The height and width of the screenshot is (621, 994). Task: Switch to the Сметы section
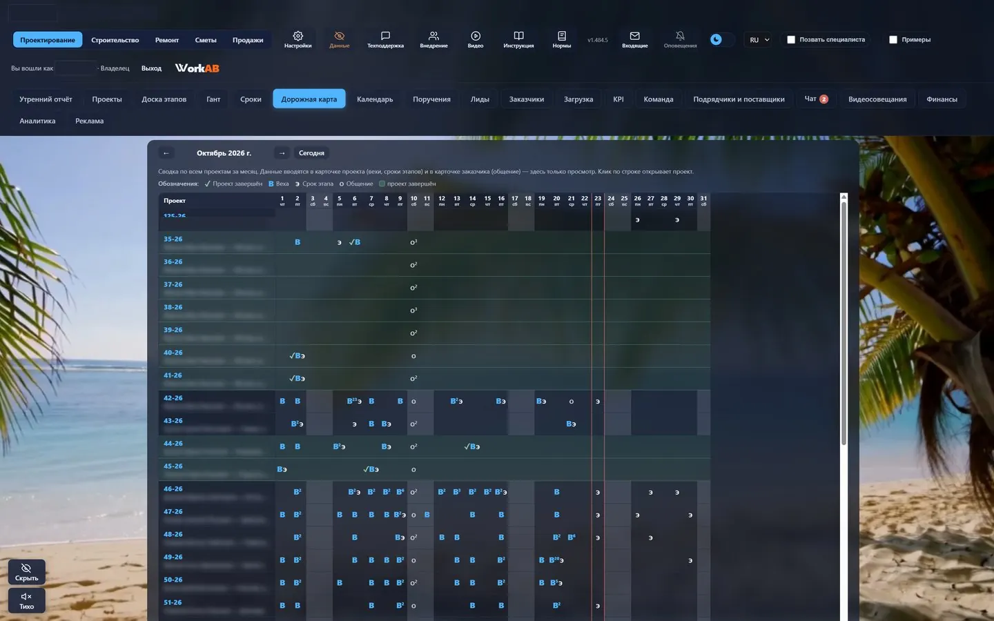pos(206,40)
